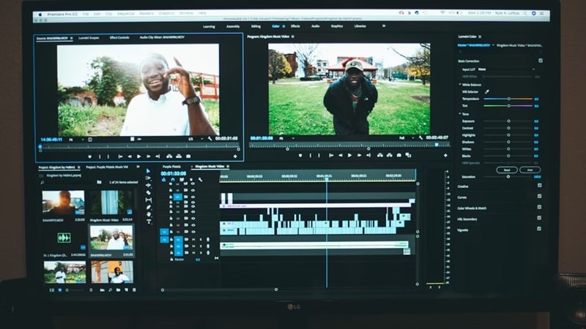Open Purple Pistols timeline tab
The image size is (586, 329).
pos(172,167)
